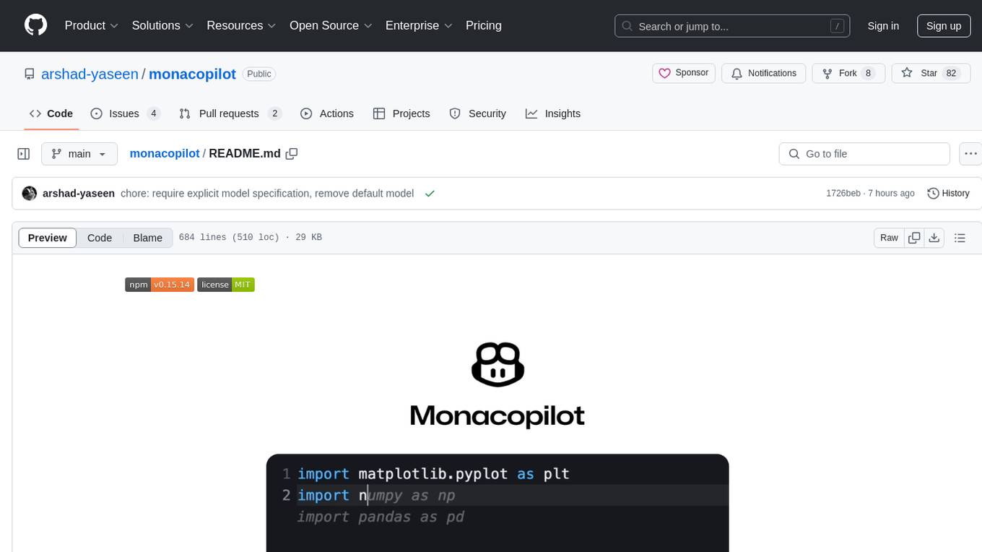Download the raw file
The width and height of the screenshot is (982, 552).
click(934, 238)
